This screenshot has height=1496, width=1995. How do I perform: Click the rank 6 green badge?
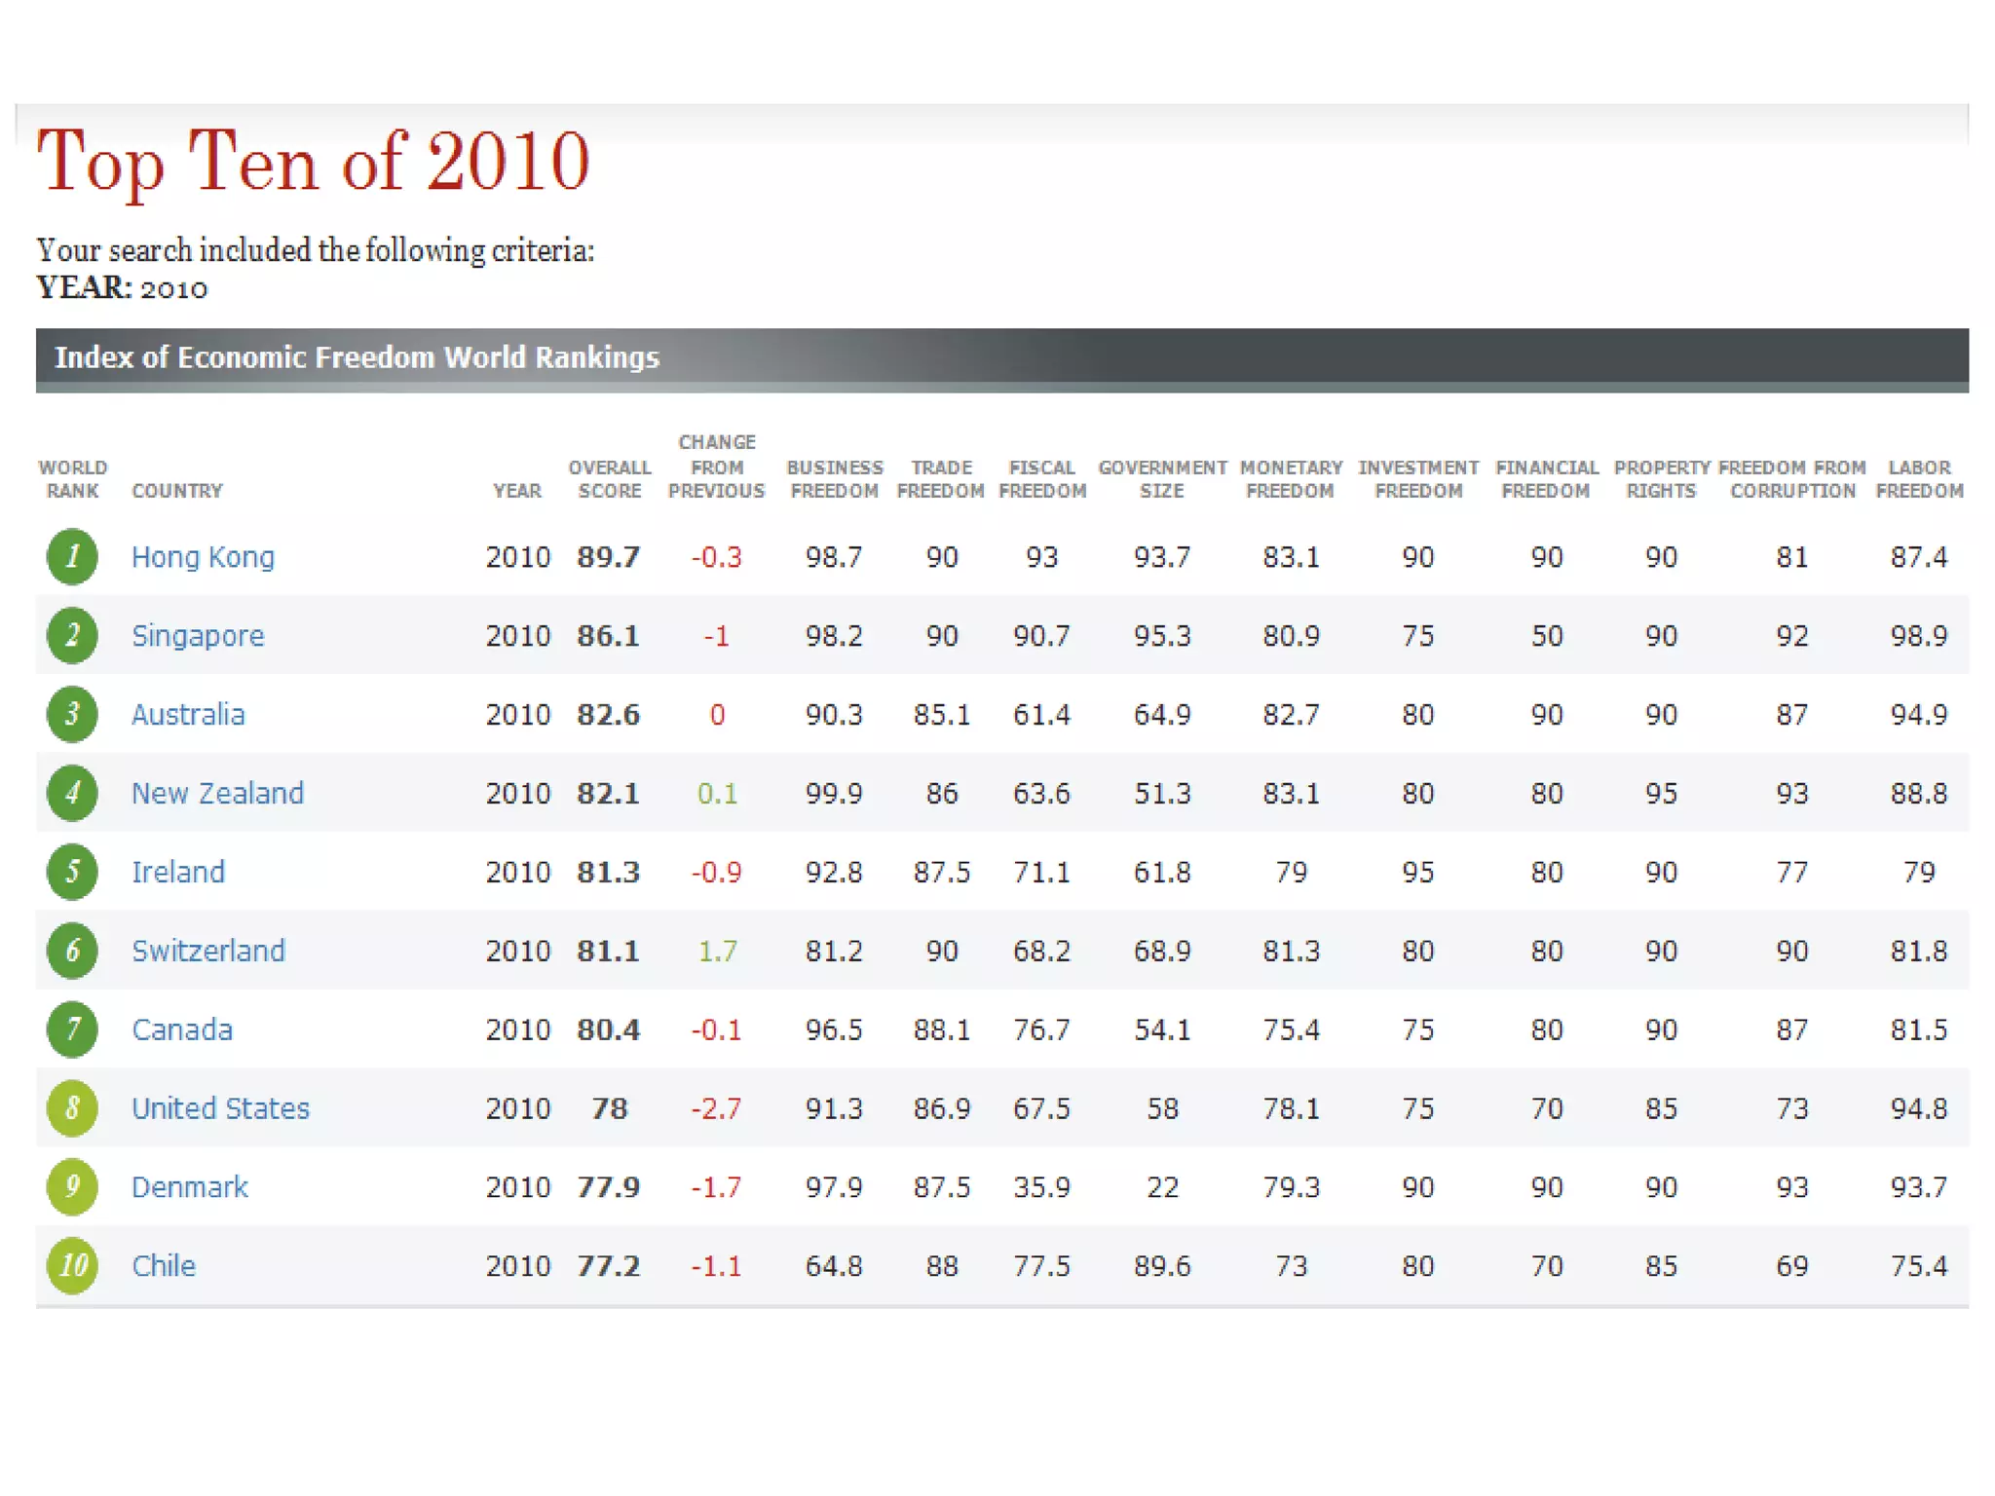point(72,951)
